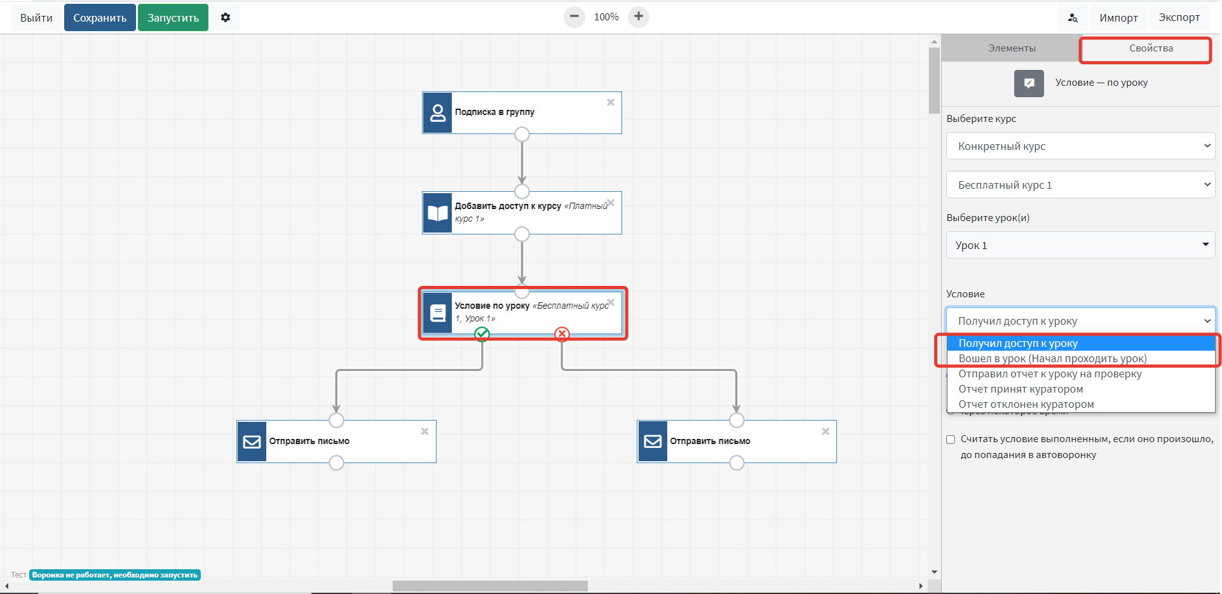This screenshot has height=594, width=1222.
Task: Select Вошел в урок option
Action: coord(1052,358)
